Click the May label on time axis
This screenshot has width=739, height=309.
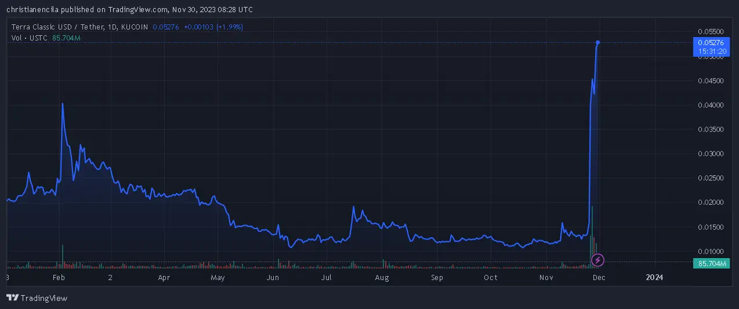coord(218,278)
